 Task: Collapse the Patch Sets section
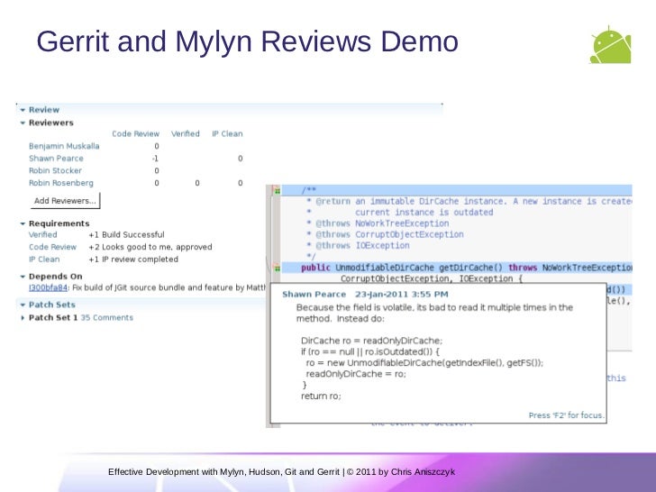(x=23, y=305)
